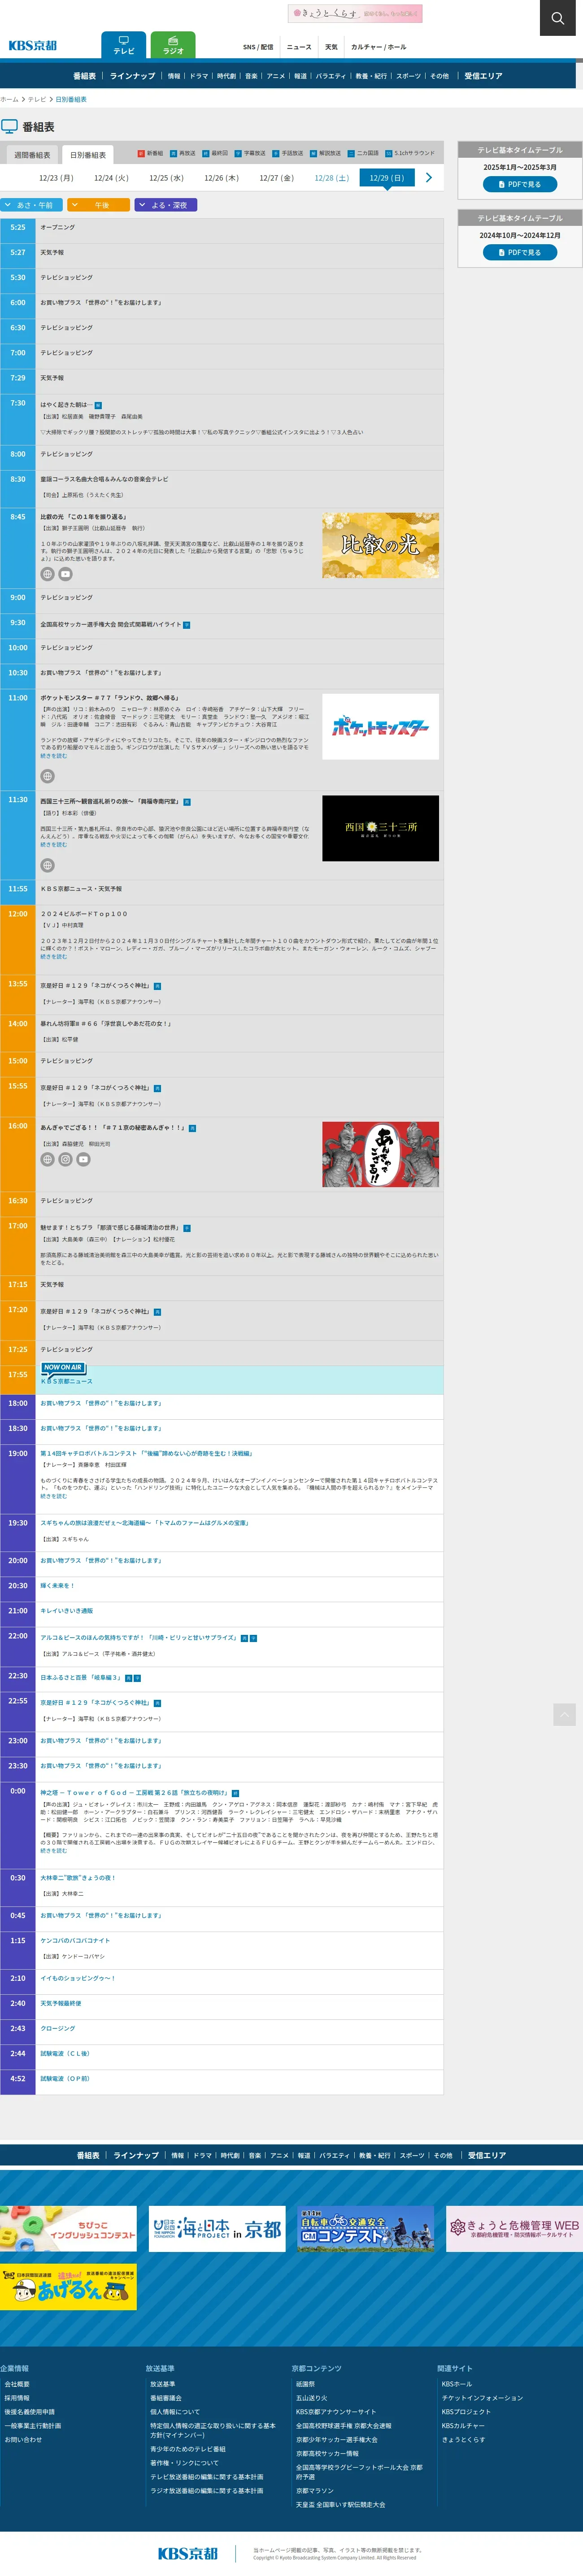Click the テレビ breadcrumb link
This screenshot has height=2576, width=583.
click(37, 99)
